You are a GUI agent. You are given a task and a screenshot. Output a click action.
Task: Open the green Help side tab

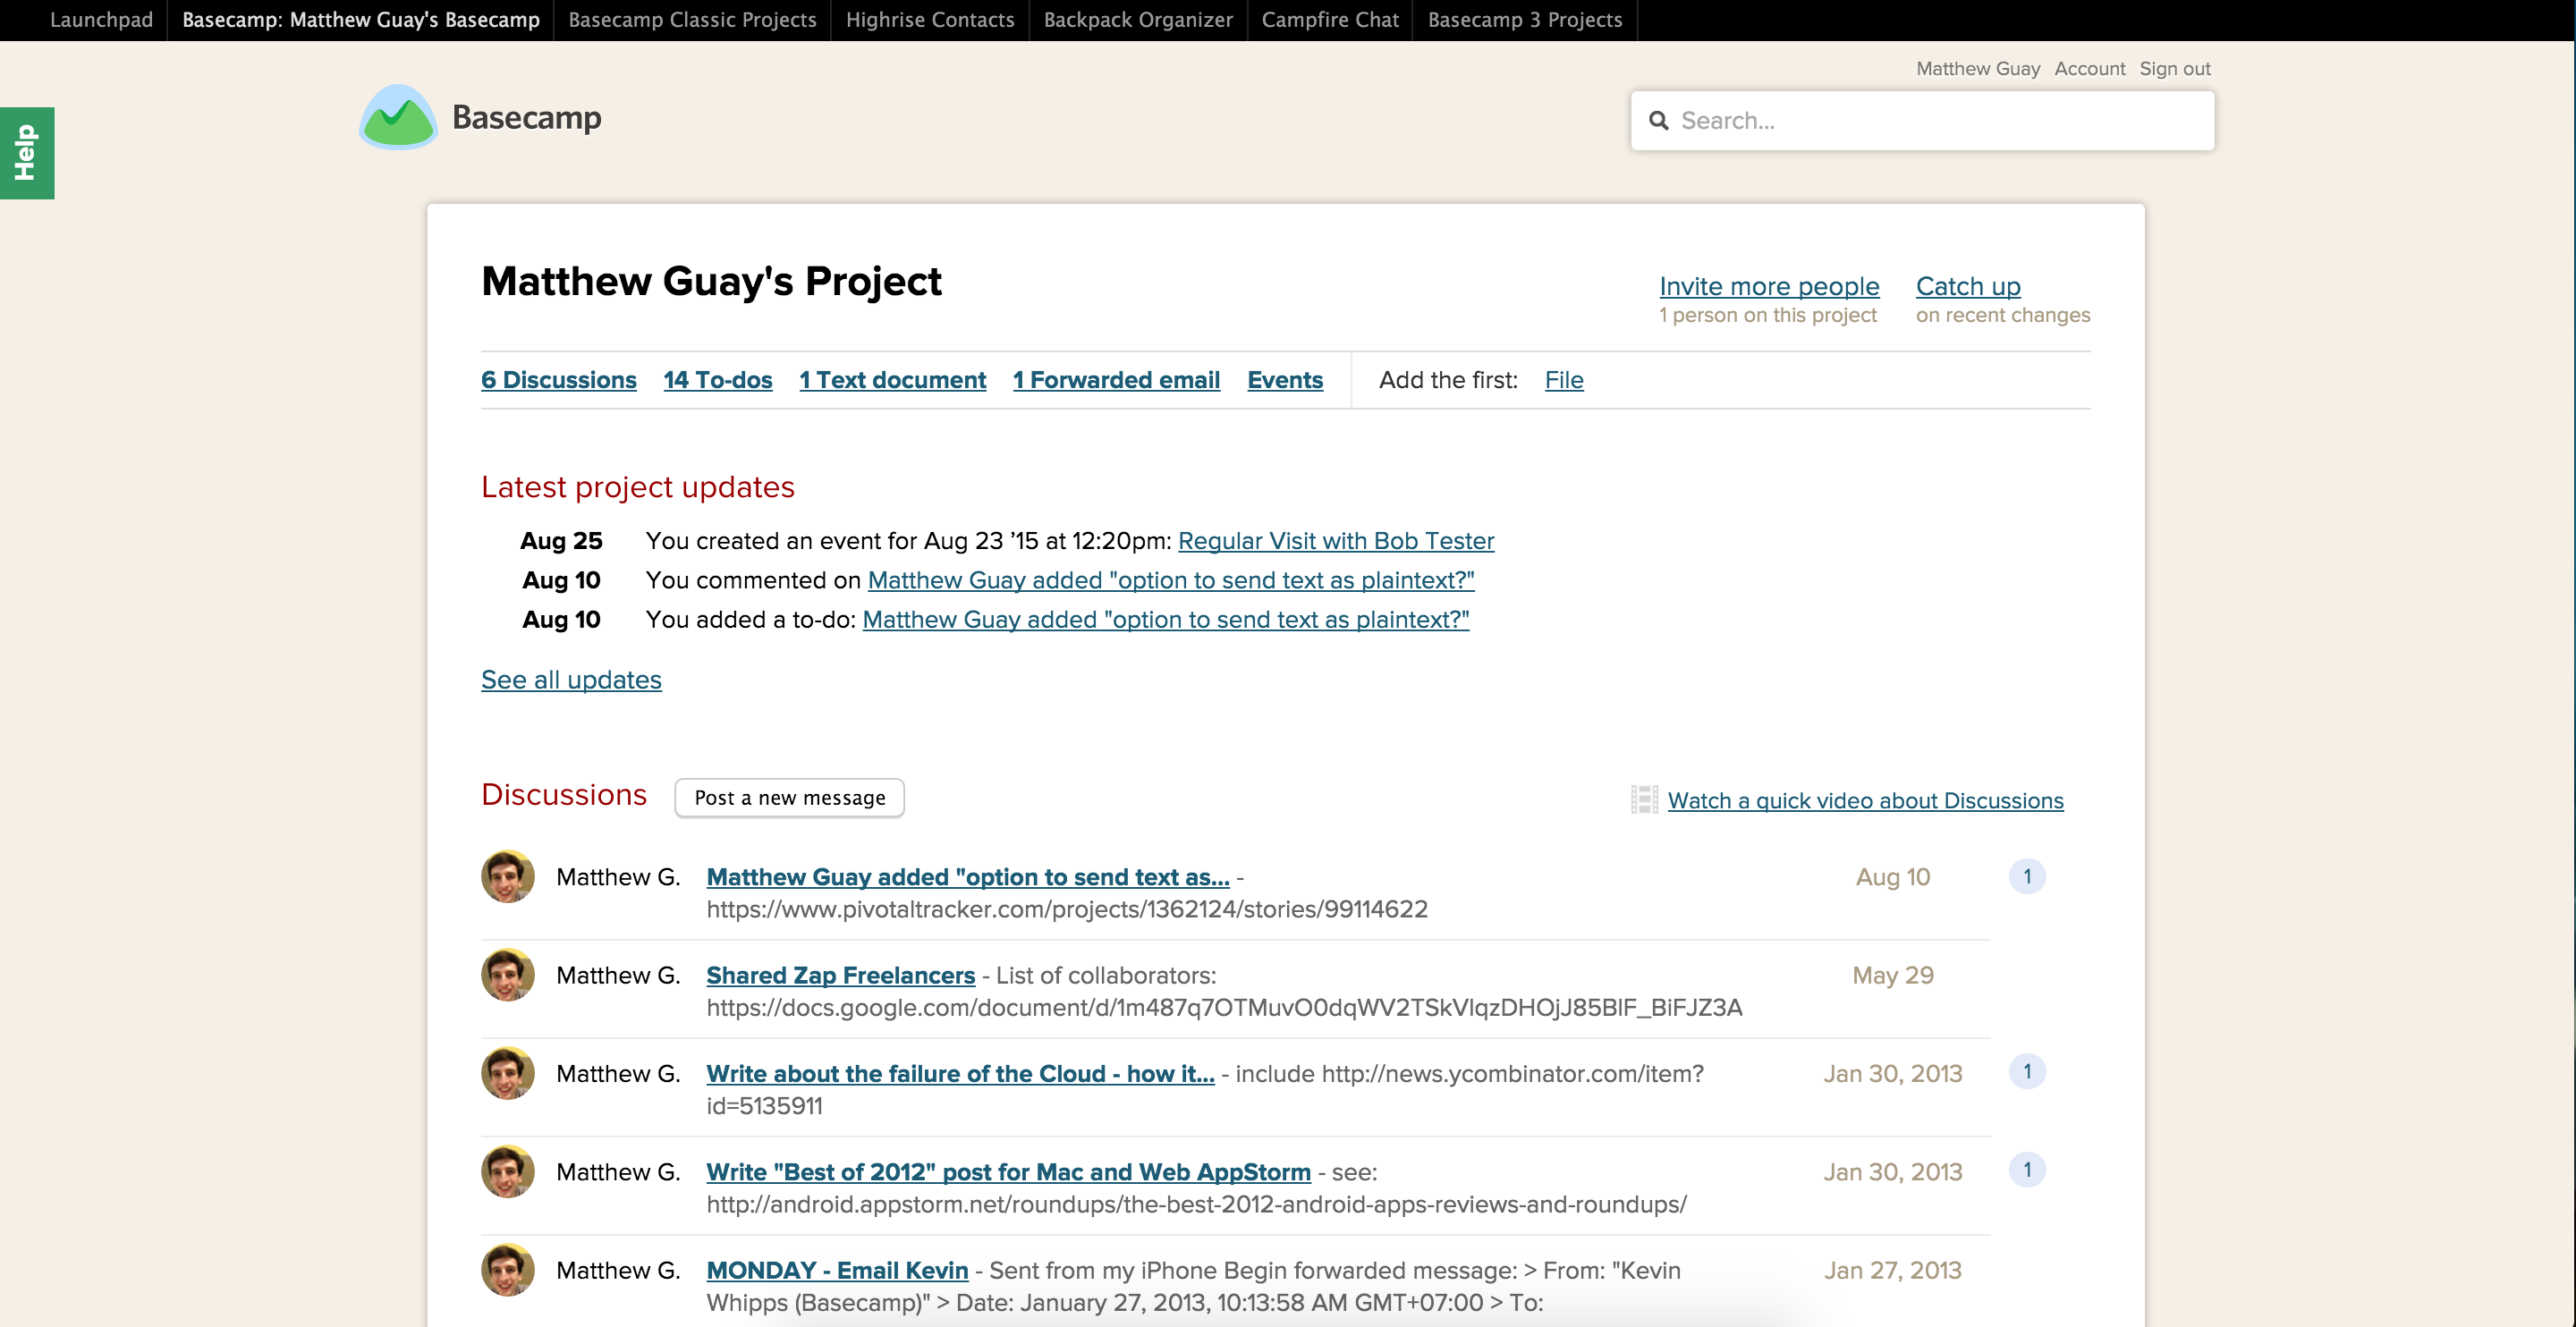coord(26,152)
